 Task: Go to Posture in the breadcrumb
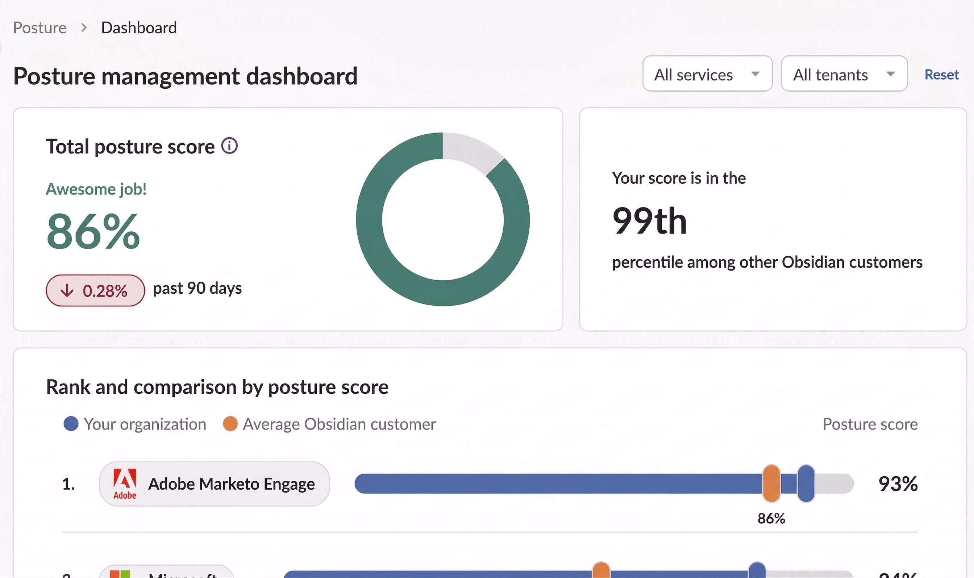(40, 28)
